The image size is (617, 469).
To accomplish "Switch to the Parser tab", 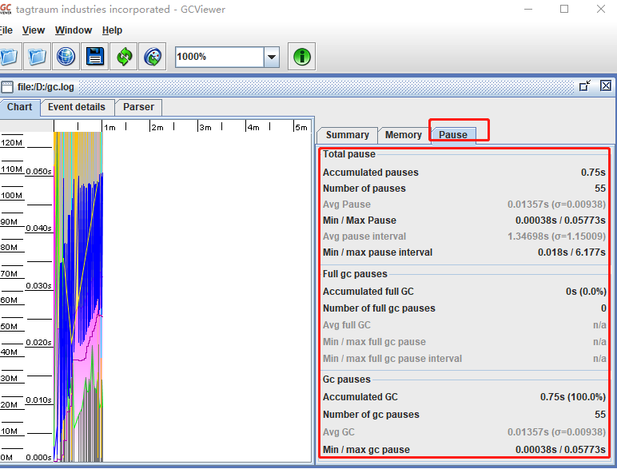I will [x=138, y=107].
